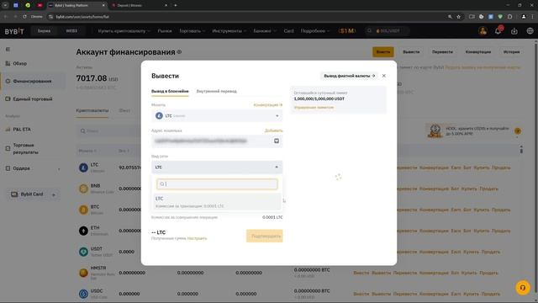Toggle balance visibility eye icon beside account title
The width and height of the screenshot is (538, 303).
[179, 52]
